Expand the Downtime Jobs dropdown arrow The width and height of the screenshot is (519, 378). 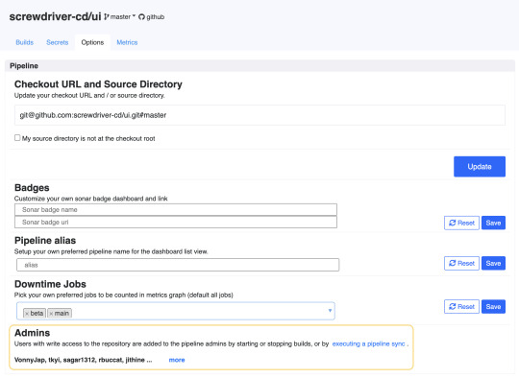(x=330, y=310)
